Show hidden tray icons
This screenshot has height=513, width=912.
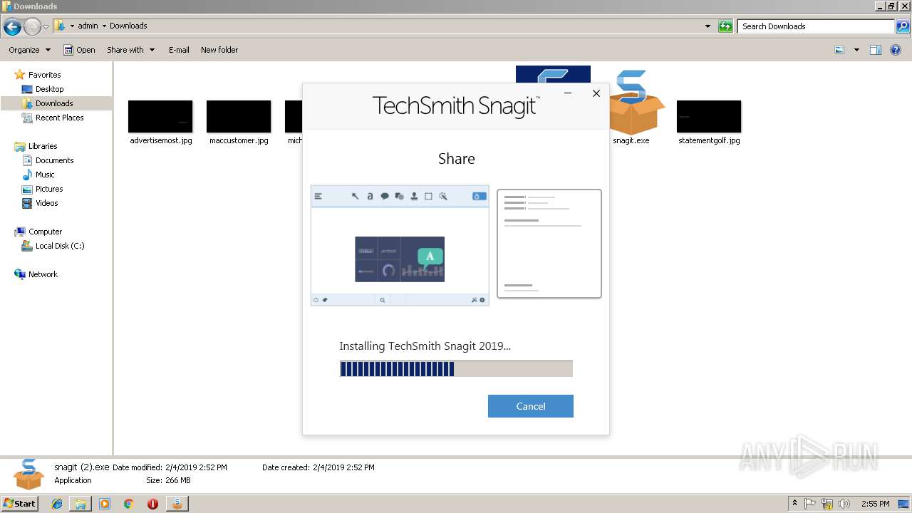794,504
